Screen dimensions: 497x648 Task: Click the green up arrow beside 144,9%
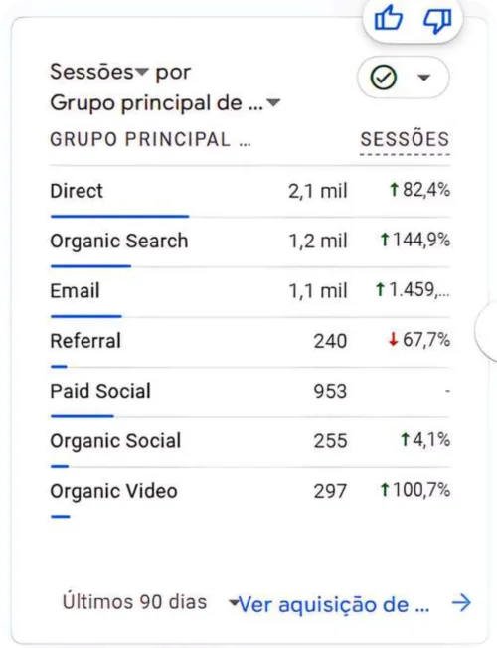(385, 240)
